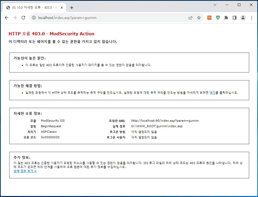258x197 pixels.
Task: Follow the 여기 link
Action: pos(212,92)
